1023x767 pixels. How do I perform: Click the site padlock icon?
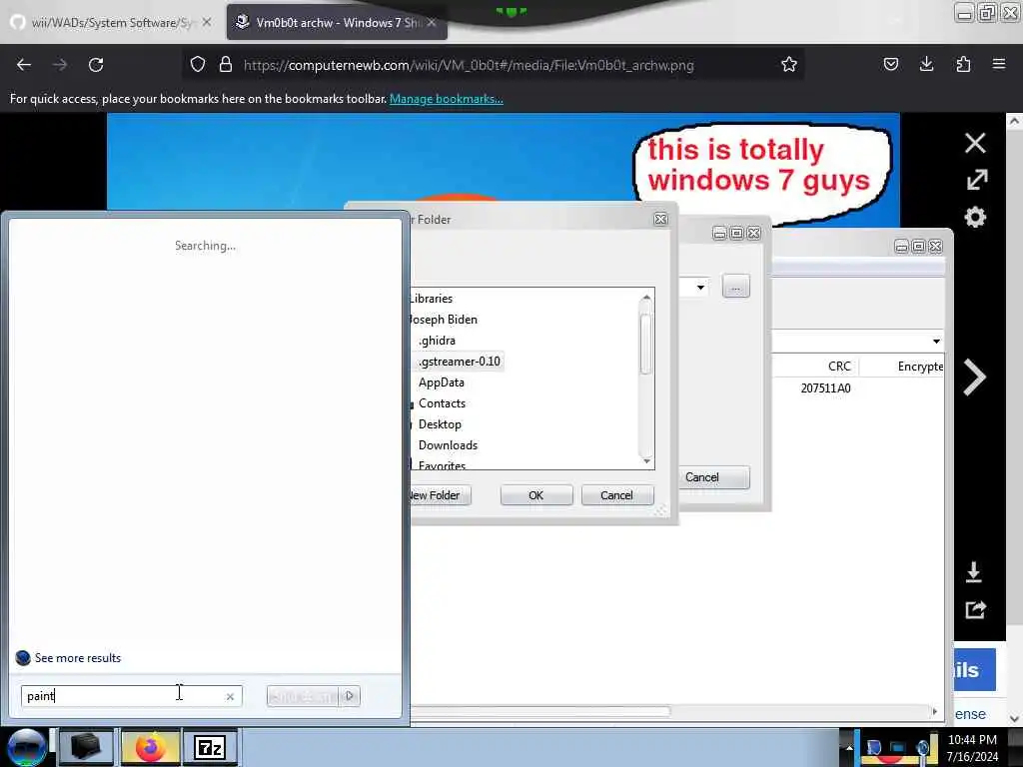pos(226,65)
